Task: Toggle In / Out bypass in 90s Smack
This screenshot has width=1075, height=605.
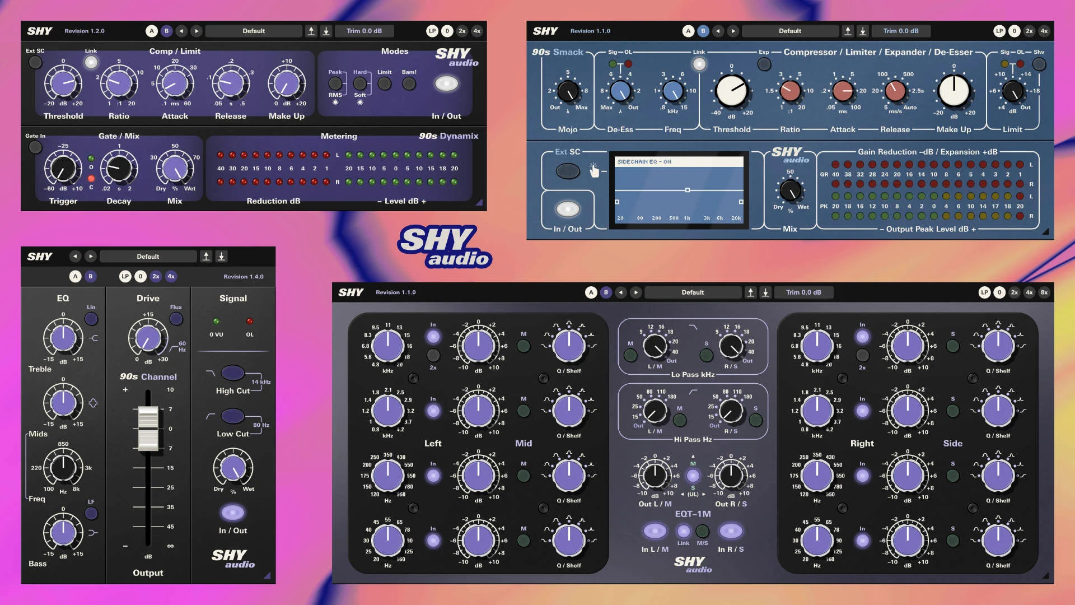Action: pos(568,209)
